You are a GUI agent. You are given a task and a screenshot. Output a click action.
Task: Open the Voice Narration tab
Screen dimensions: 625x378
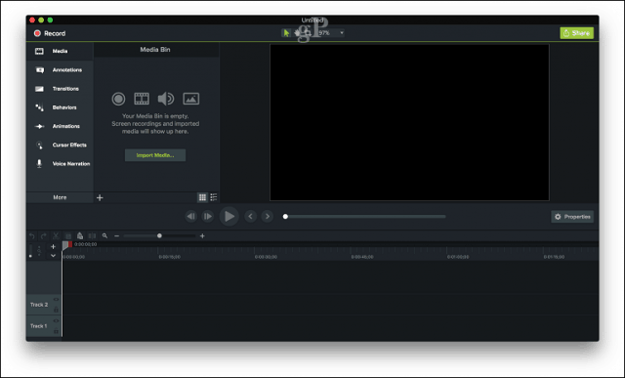tap(60, 163)
